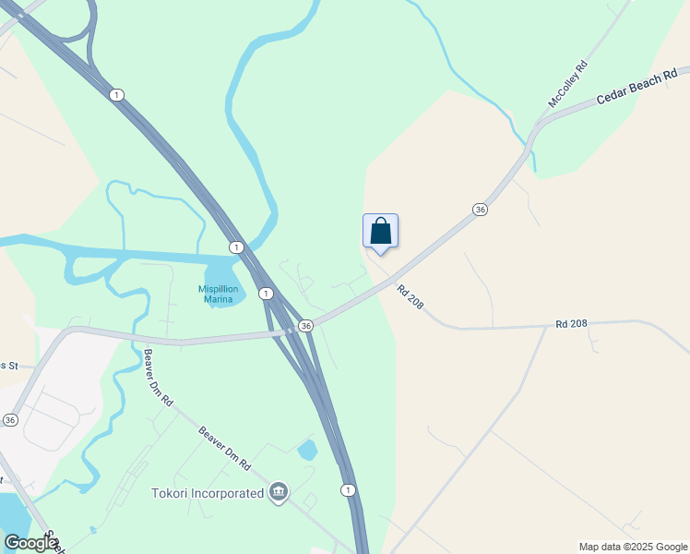Click the McColley Rd label
Viewport: 690px width, 554px height.
[x=567, y=84]
